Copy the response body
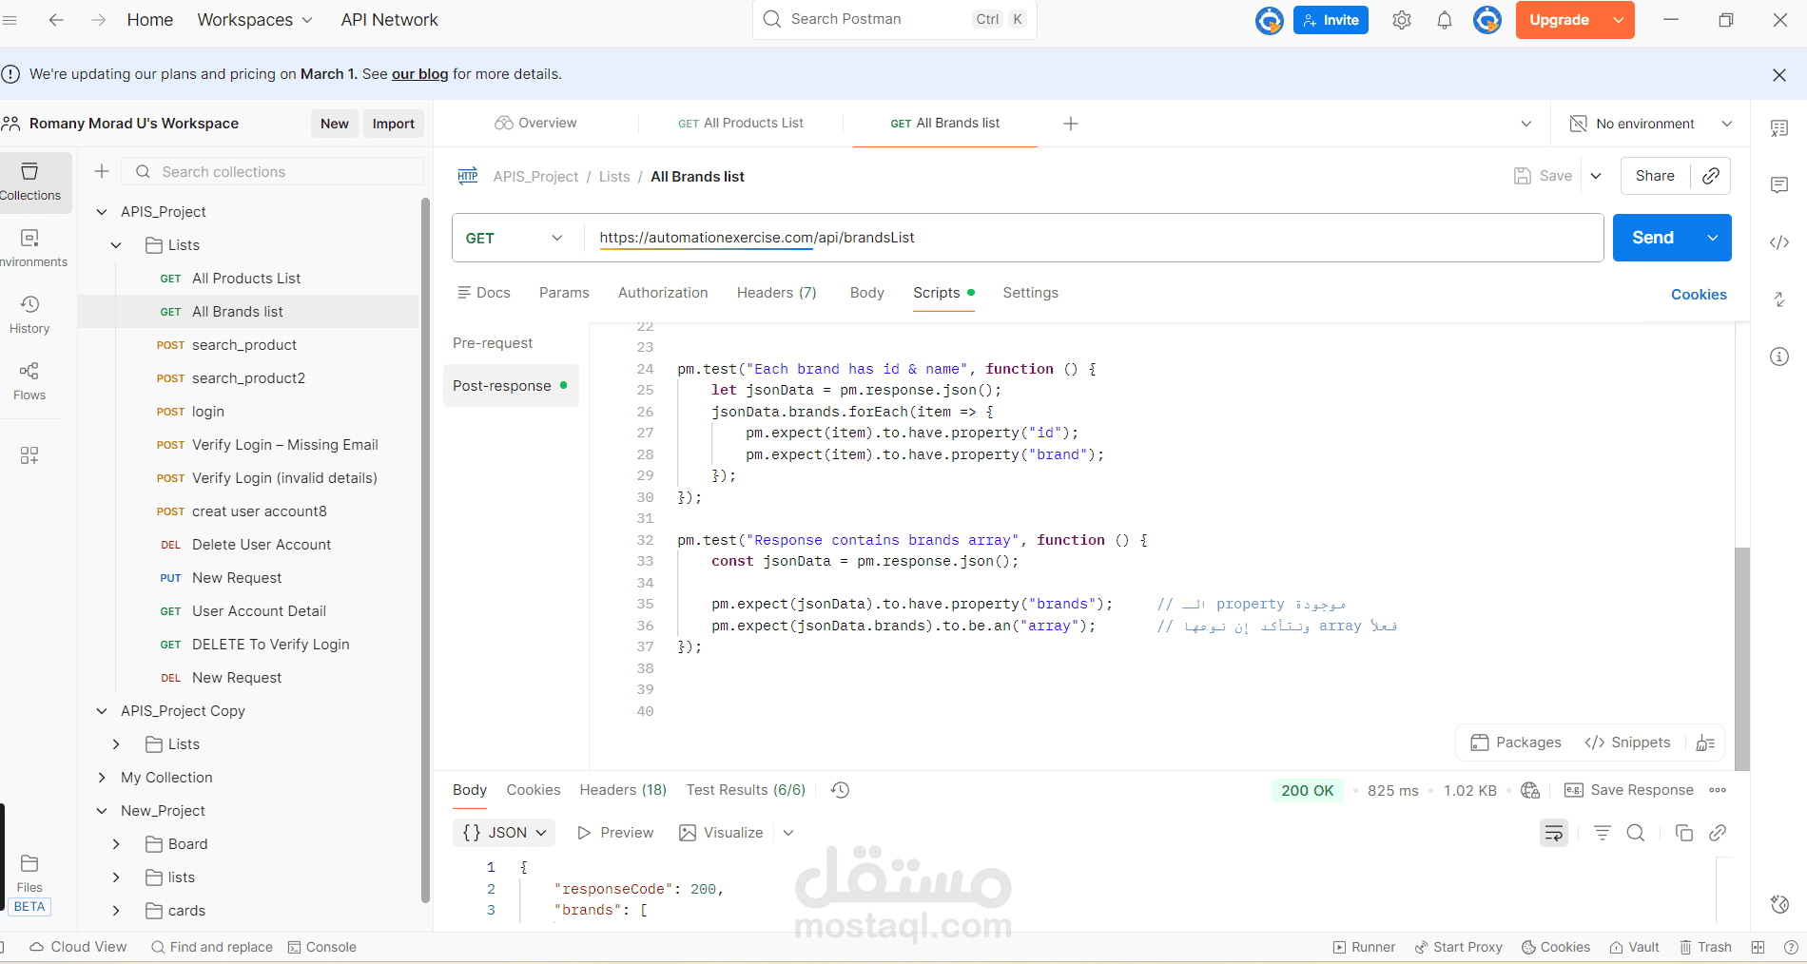Screen dimensions: 1807x964 pos(1683,833)
